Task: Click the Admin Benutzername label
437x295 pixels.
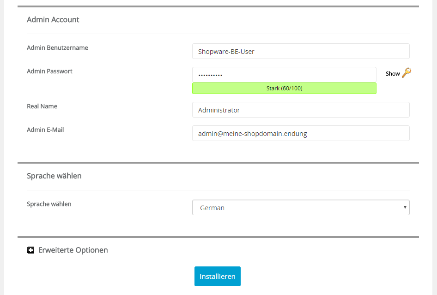Action: click(57, 48)
